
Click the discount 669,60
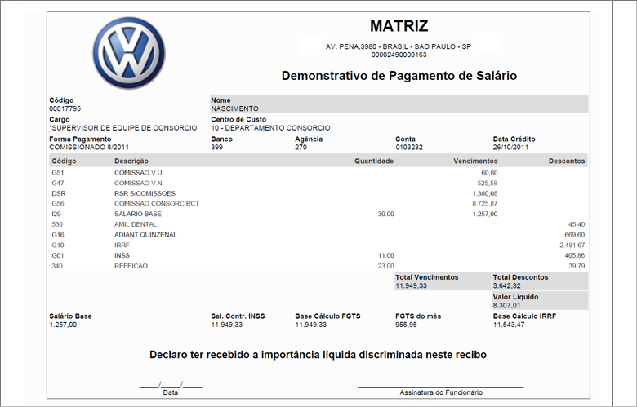pyautogui.click(x=575, y=235)
